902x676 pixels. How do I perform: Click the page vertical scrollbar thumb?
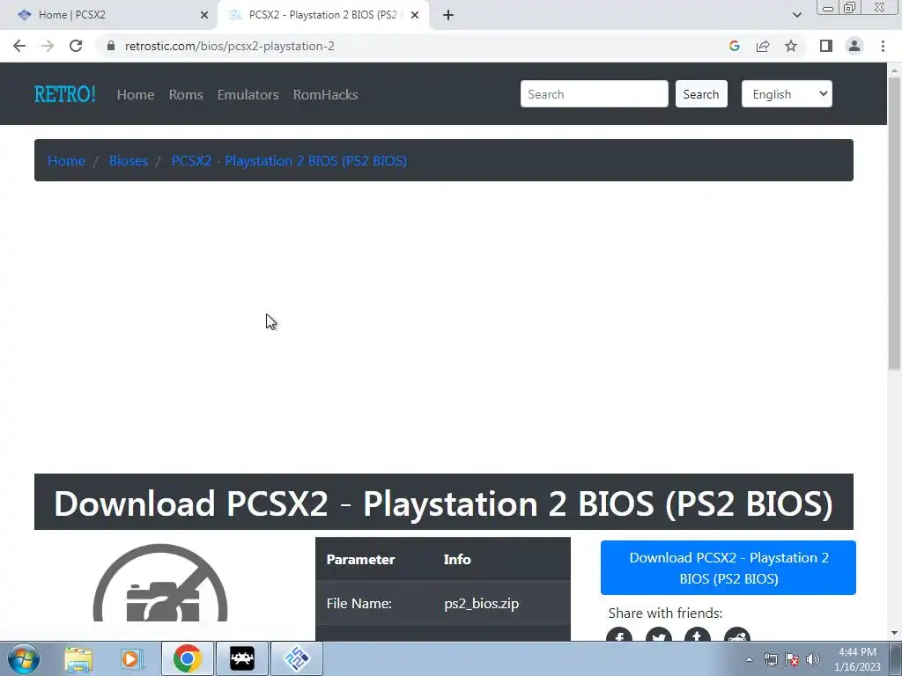[894, 224]
